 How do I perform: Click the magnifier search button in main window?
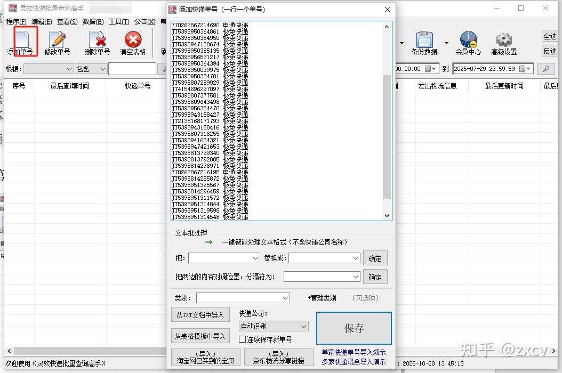click(x=546, y=68)
